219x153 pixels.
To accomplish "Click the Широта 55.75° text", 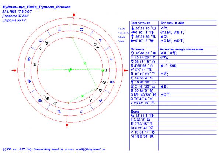I will tap(14, 20).
